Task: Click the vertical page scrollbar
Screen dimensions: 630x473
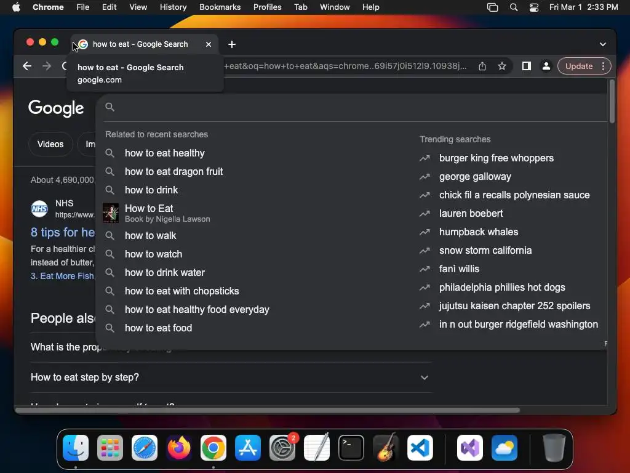Action: click(612, 102)
